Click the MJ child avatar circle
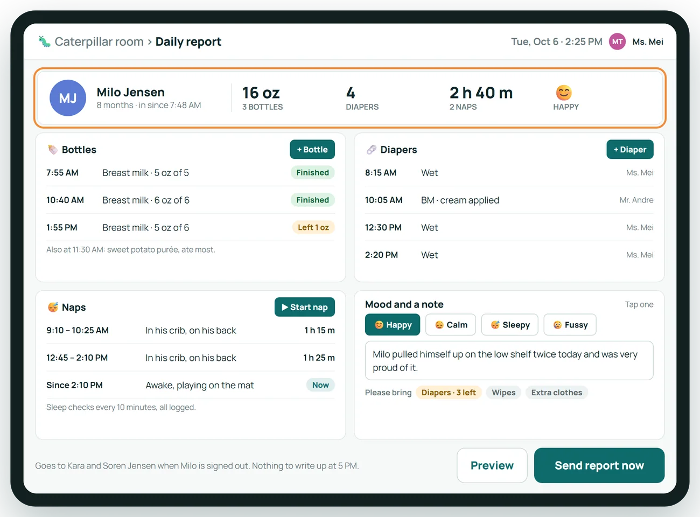This screenshot has height=517, width=700. (68, 98)
